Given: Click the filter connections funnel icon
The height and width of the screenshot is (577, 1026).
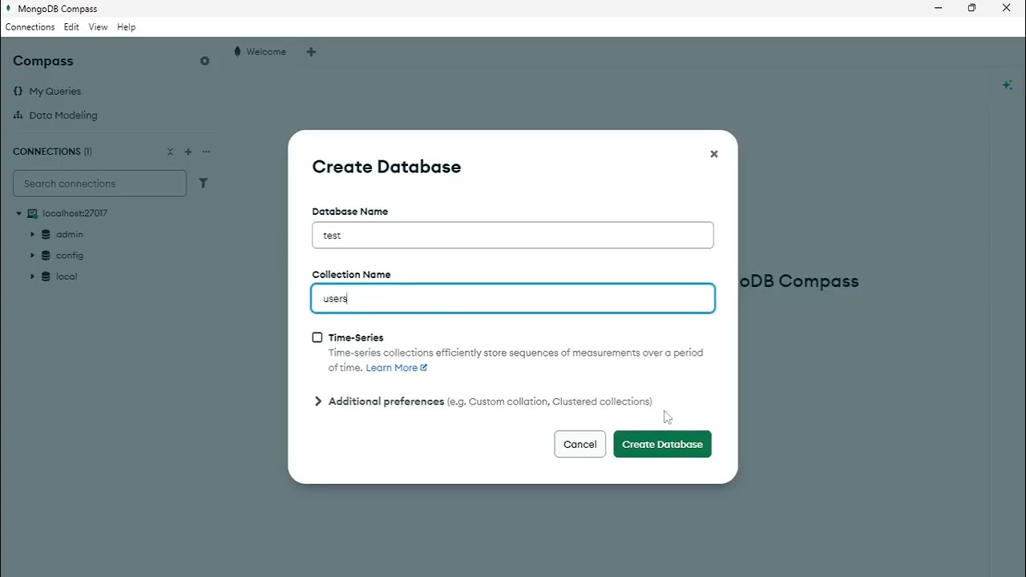Looking at the screenshot, I should tap(203, 184).
